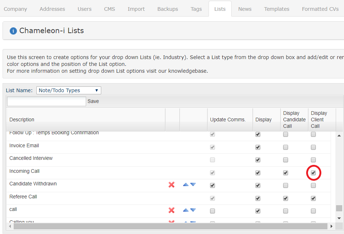
Task: Switch to the Backups tab
Action: pyautogui.click(x=167, y=9)
